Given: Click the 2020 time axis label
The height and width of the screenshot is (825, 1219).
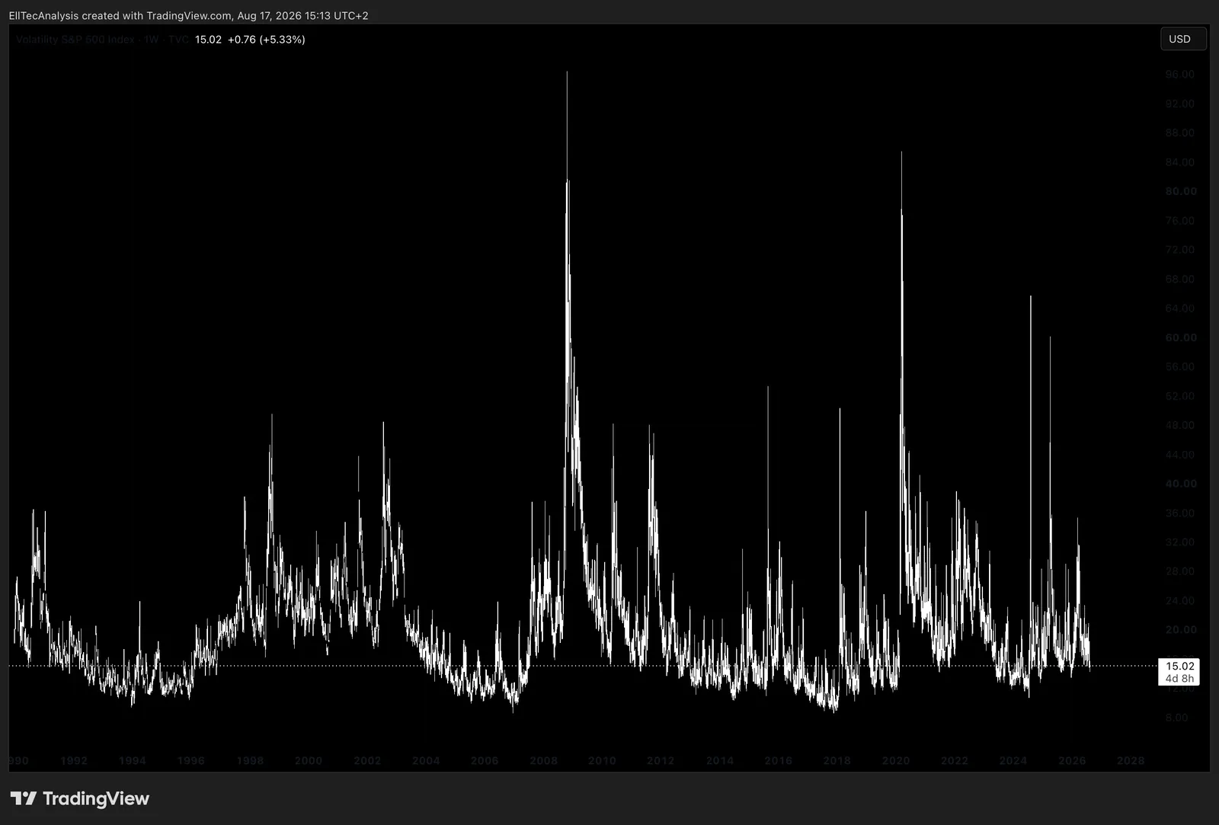Looking at the screenshot, I should (896, 760).
